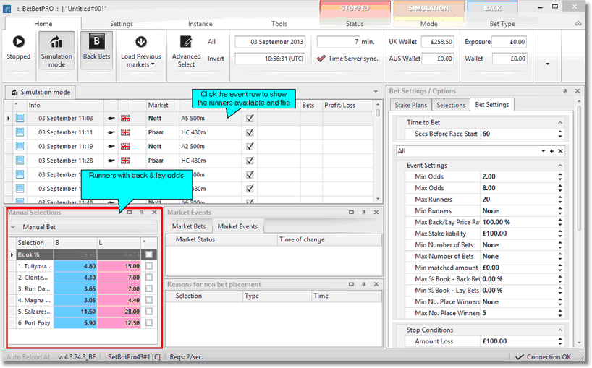Pin the Bet Settings / Options panel
The image size is (592, 368).
pyautogui.click(x=564, y=91)
